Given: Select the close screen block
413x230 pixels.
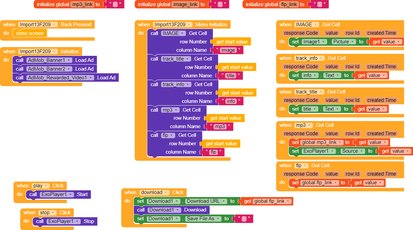Looking at the screenshot, I should click(x=30, y=33).
